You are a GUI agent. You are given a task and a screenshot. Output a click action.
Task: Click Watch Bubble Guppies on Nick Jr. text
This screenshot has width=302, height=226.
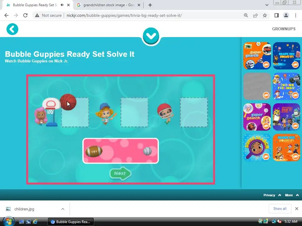36,61
